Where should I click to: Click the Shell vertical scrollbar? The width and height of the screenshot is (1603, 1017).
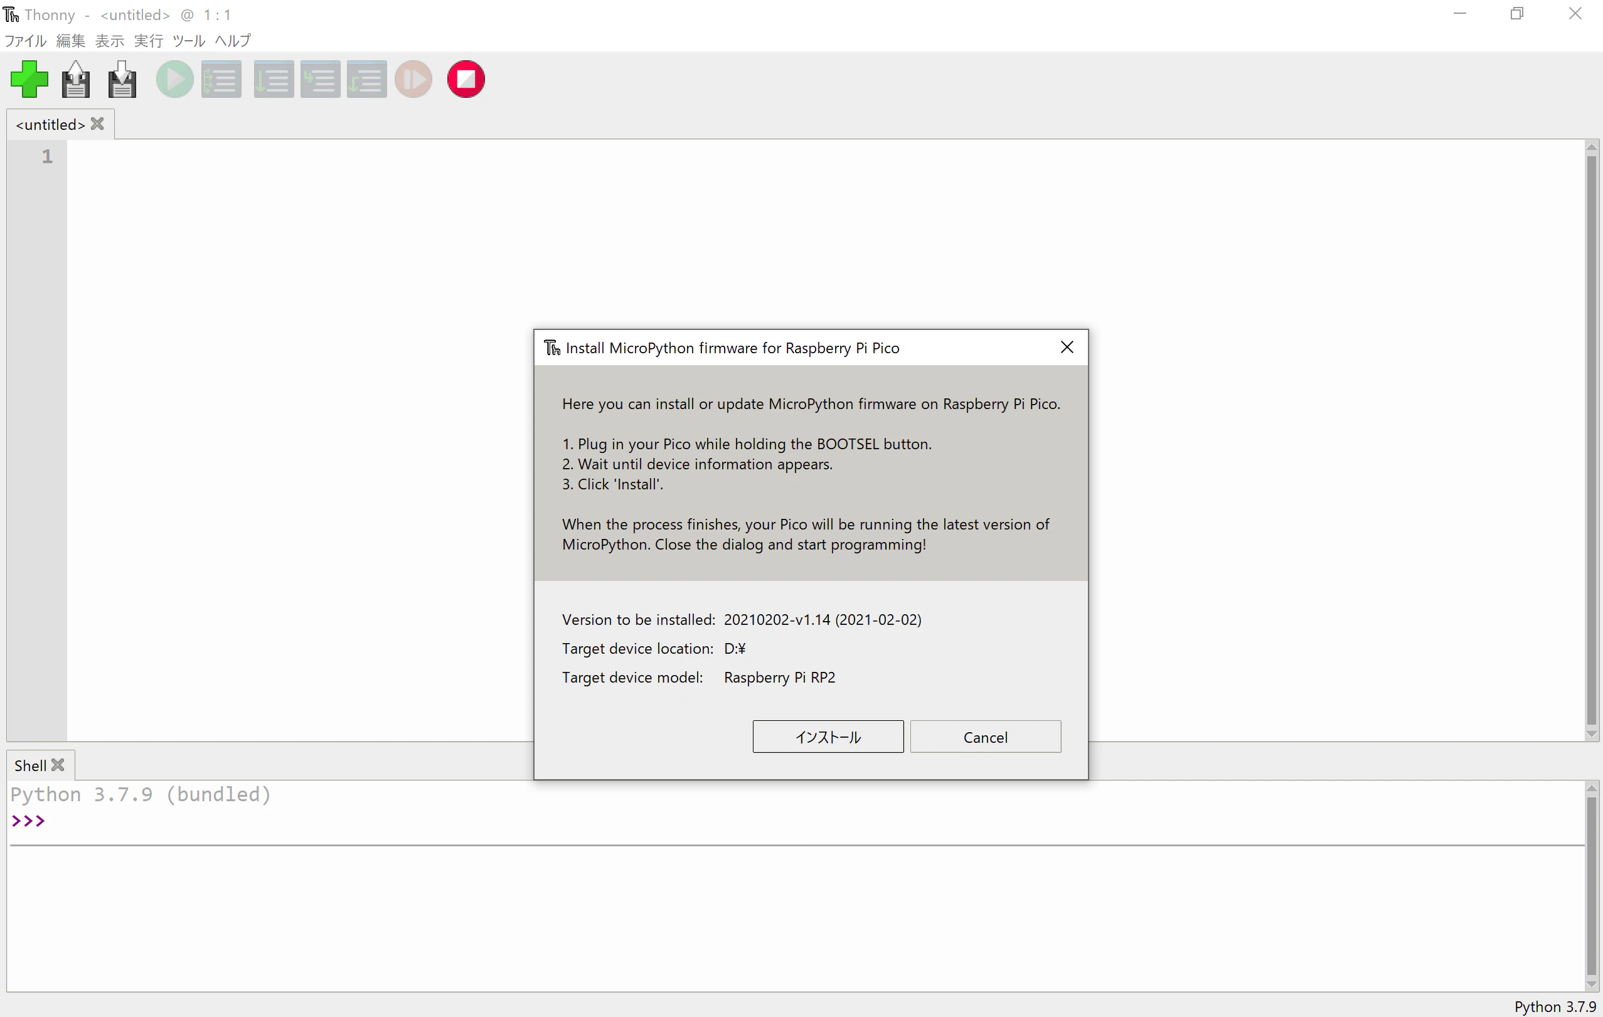click(x=1591, y=886)
